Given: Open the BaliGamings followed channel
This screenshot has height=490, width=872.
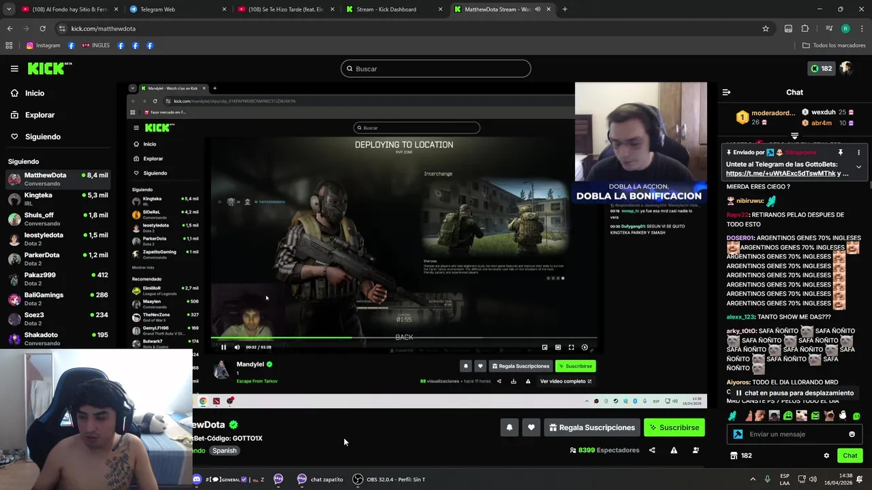Looking at the screenshot, I should point(58,299).
